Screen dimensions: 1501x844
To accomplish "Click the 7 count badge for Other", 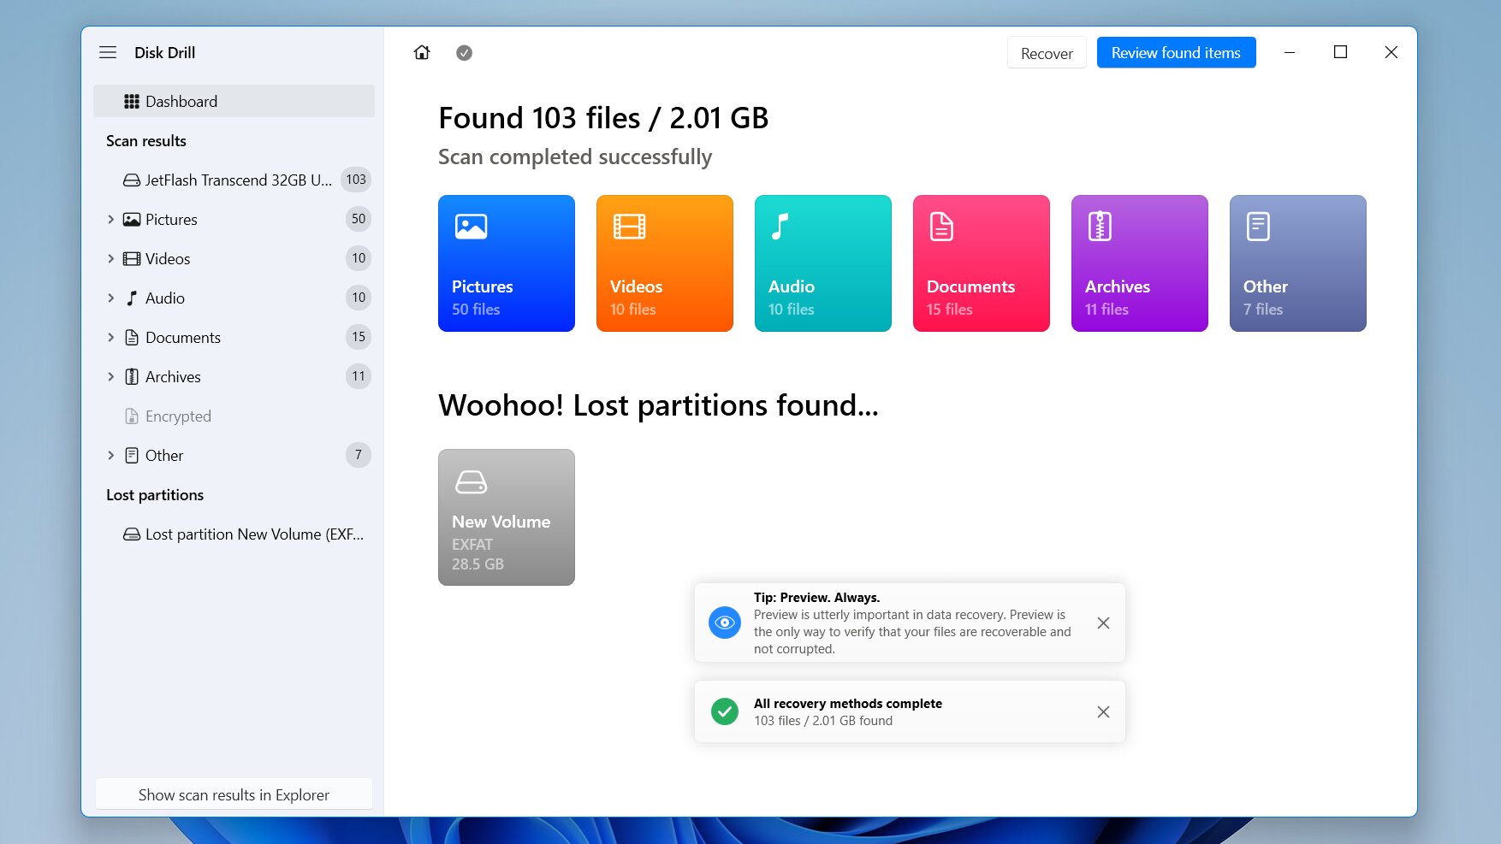I will tap(359, 455).
